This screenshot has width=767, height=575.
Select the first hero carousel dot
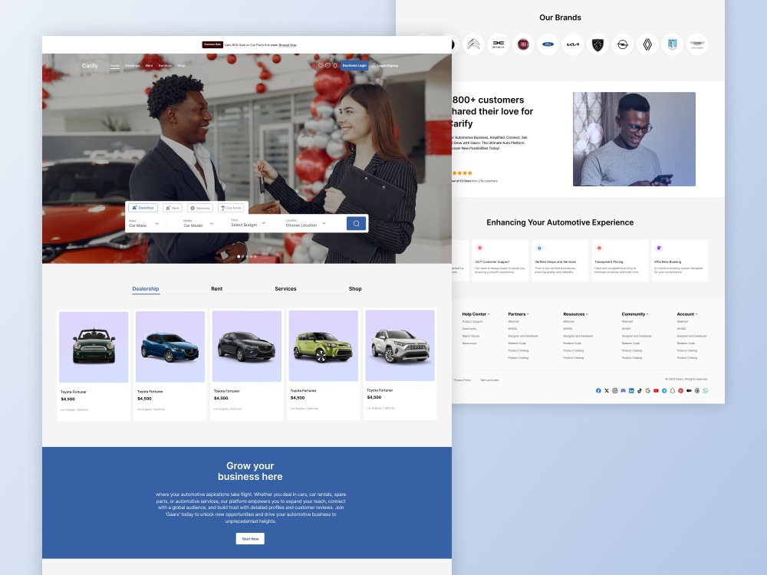pos(239,256)
